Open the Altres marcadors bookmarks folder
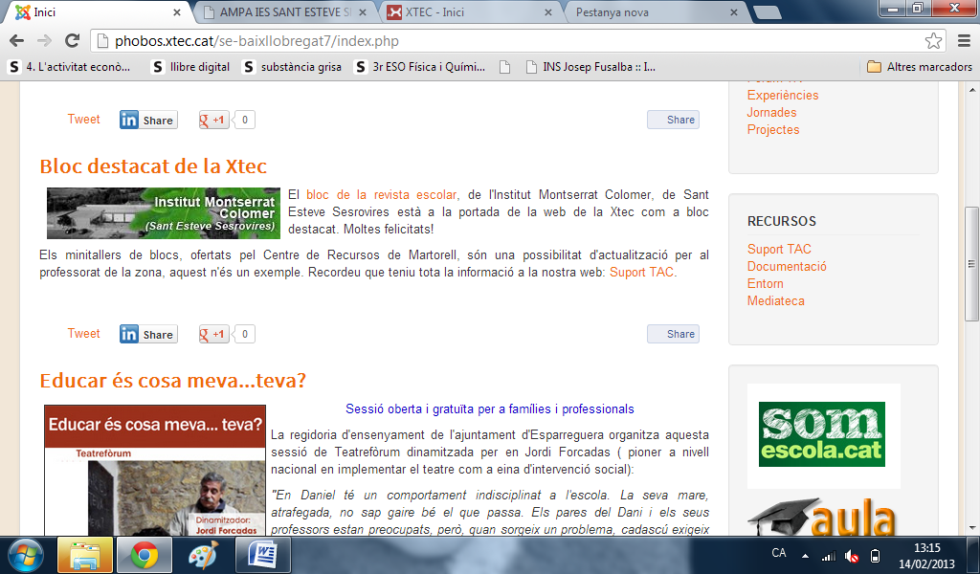980x574 pixels. click(919, 67)
